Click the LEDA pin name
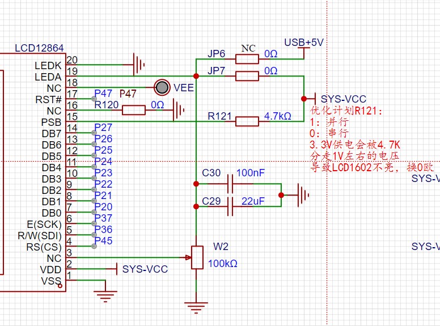This screenshot has width=440, height=326. pos(48,77)
